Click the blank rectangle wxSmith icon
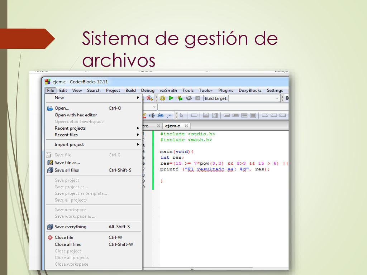The height and width of the screenshot is (275, 367). [x=194, y=115]
